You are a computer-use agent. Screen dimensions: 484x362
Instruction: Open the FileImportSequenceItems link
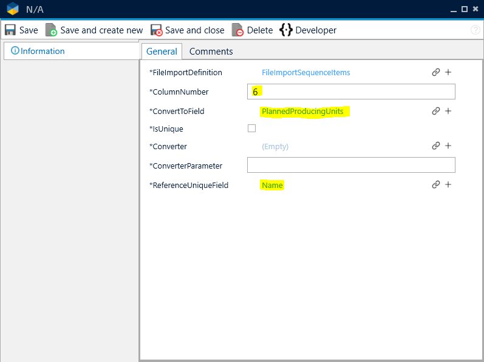(305, 73)
